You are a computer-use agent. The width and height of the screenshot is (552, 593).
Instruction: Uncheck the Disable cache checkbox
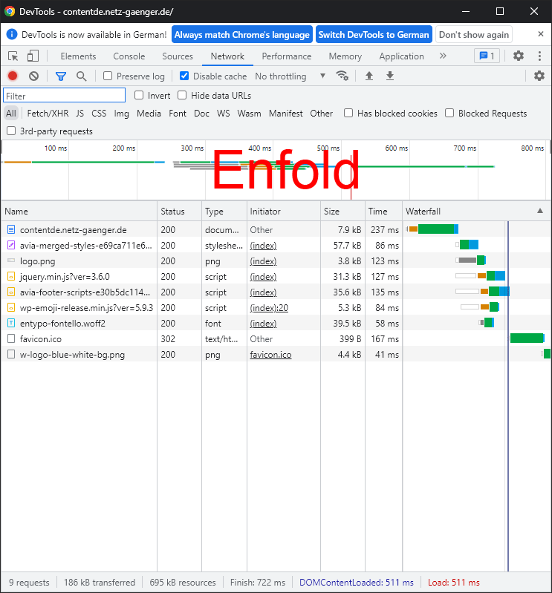(184, 76)
